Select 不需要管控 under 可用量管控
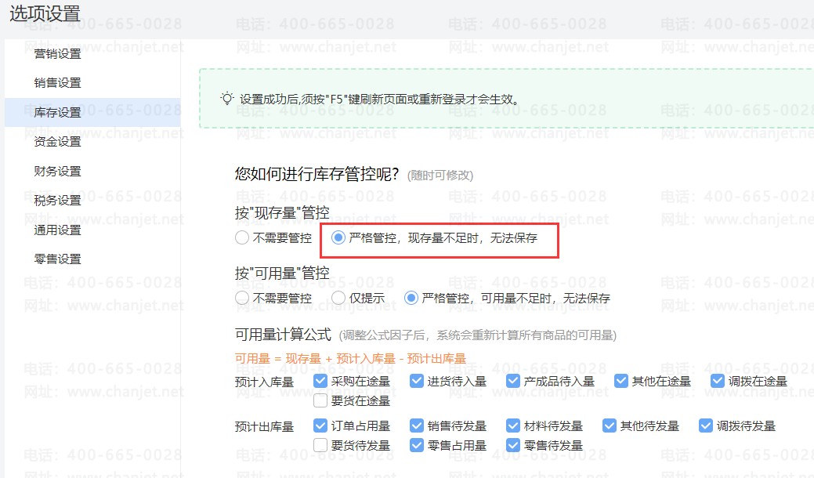 tap(242, 298)
